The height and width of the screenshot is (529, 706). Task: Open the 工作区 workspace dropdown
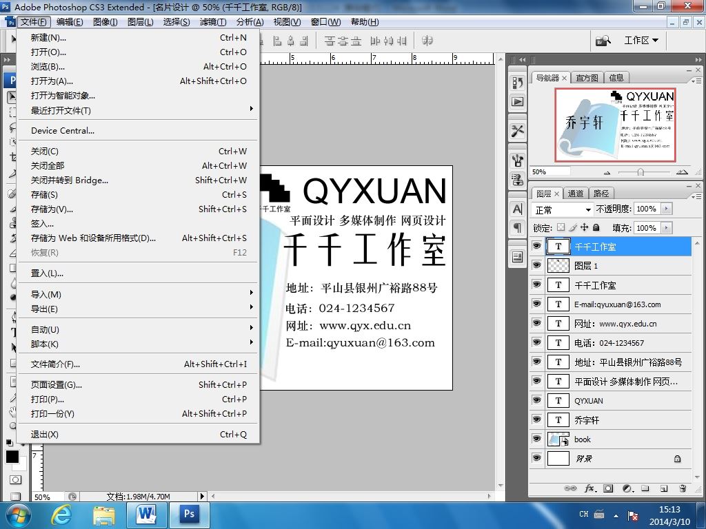click(641, 41)
